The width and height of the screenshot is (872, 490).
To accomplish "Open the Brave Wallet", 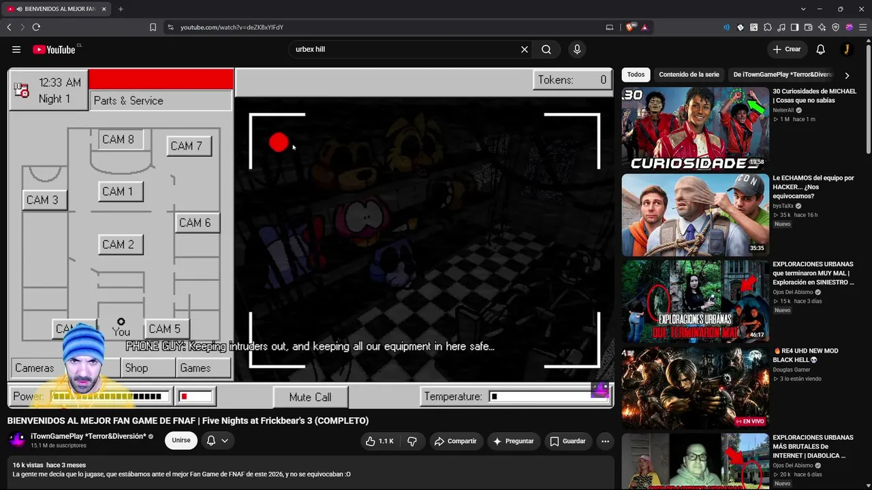I will coord(809,27).
